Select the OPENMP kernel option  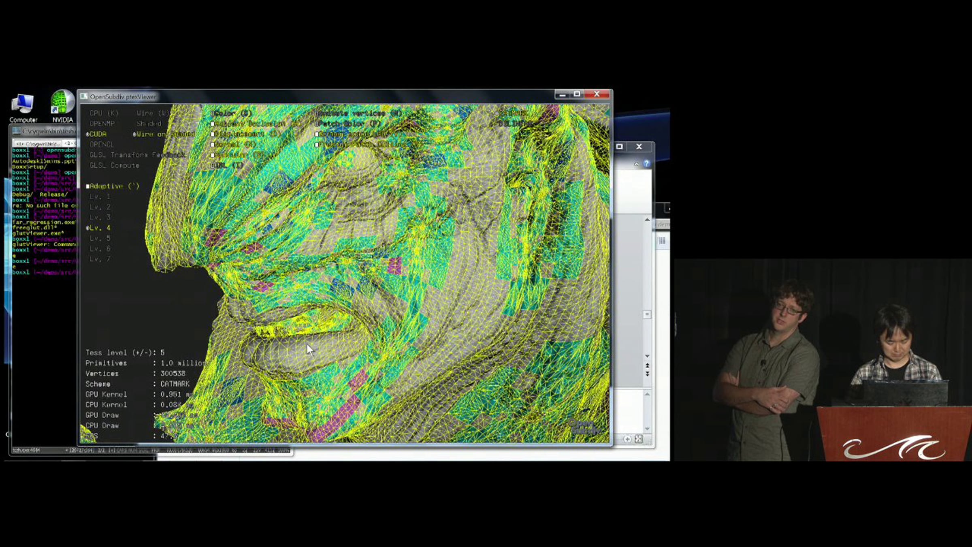(x=102, y=124)
